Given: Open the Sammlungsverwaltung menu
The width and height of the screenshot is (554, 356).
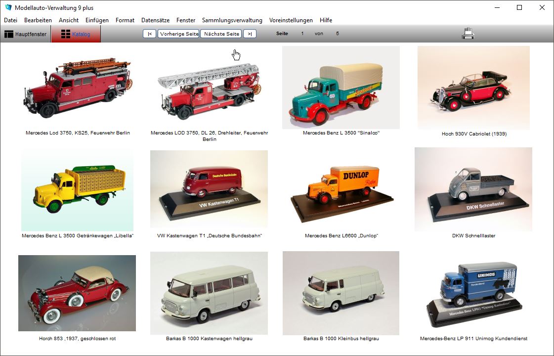Looking at the screenshot, I should [x=232, y=20].
